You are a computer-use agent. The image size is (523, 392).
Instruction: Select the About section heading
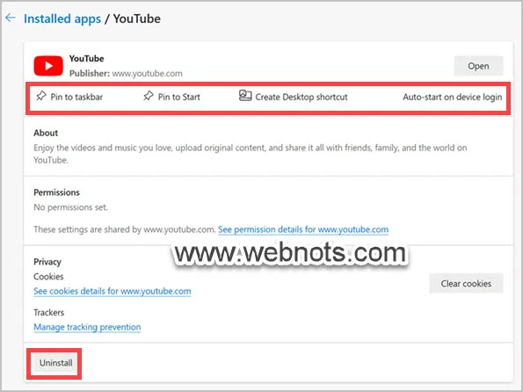coord(46,133)
